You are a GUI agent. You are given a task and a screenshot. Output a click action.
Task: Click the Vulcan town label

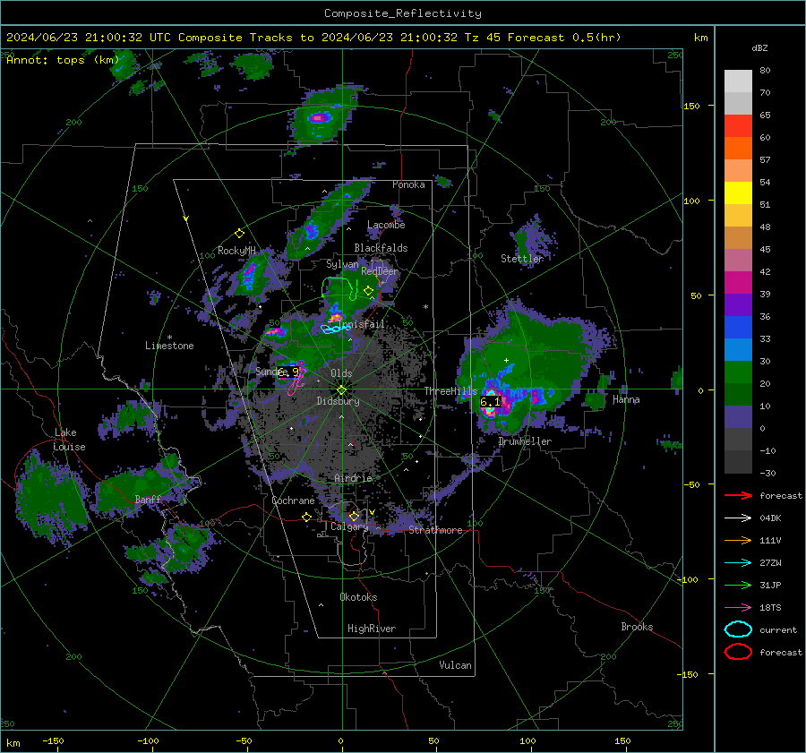point(455,665)
